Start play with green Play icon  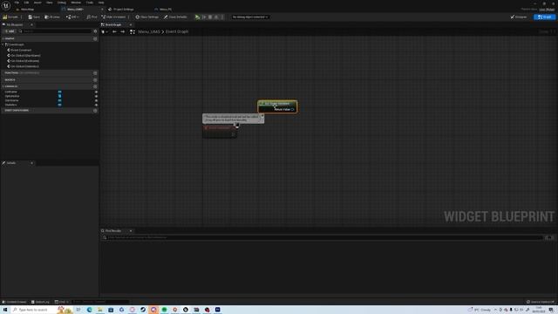click(197, 17)
